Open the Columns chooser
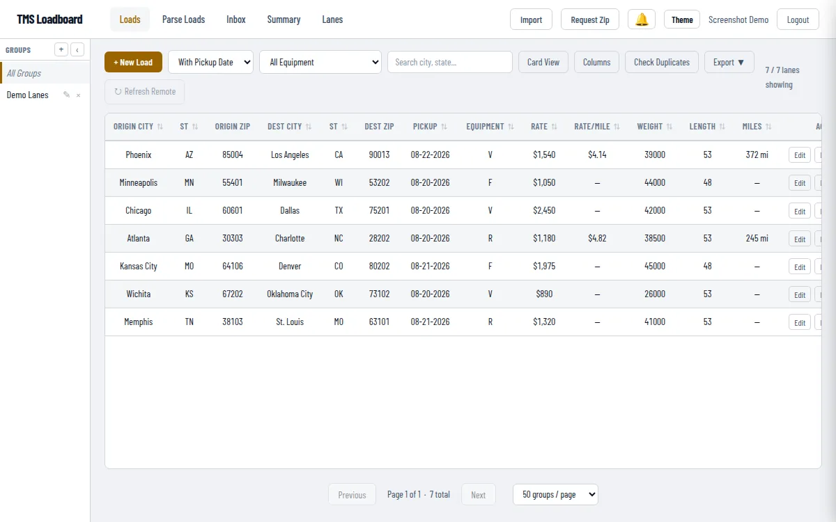 pyautogui.click(x=596, y=62)
